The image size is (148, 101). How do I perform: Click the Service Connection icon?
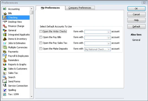(5, 85)
